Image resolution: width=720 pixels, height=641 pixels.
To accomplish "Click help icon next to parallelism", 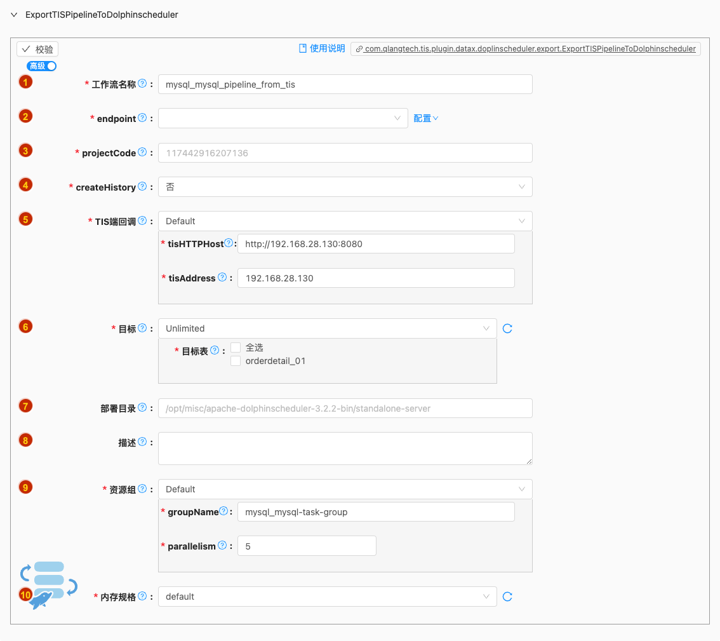I will tap(222, 546).
